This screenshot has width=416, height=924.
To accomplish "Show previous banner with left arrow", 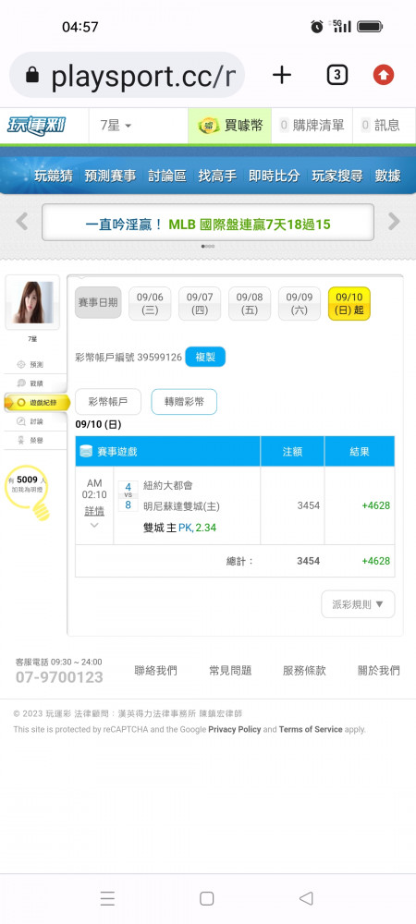I will coord(22,222).
